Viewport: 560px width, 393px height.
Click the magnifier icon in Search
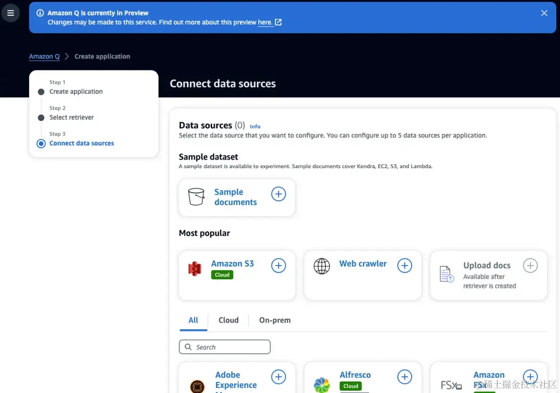pos(188,347)
